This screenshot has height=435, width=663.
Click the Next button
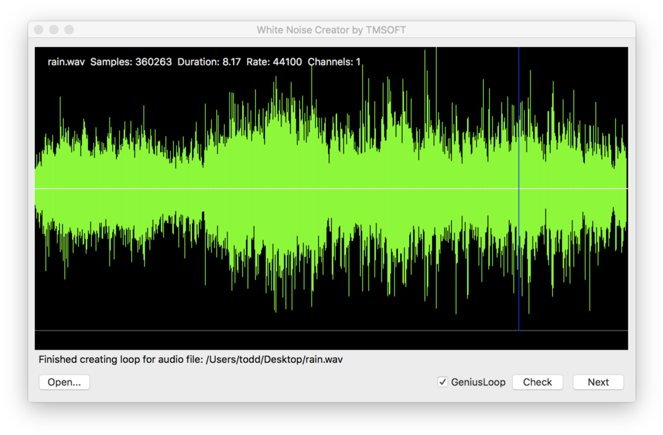pyautogui.click(x=598, y=382)
